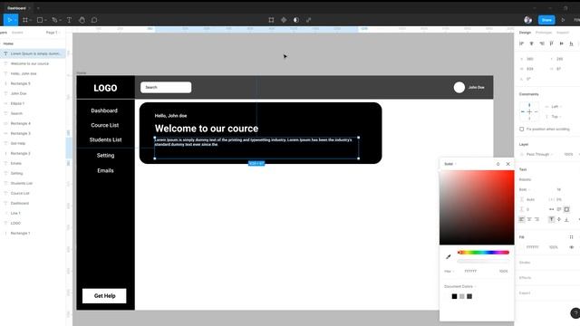Select the Text tool

click(x=69, y=20)
